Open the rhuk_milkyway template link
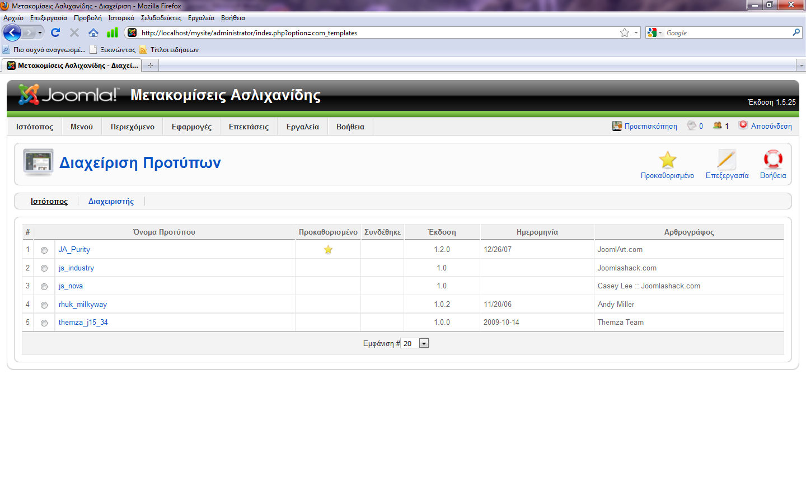806x504 pixels. click(x=83, y=305)
